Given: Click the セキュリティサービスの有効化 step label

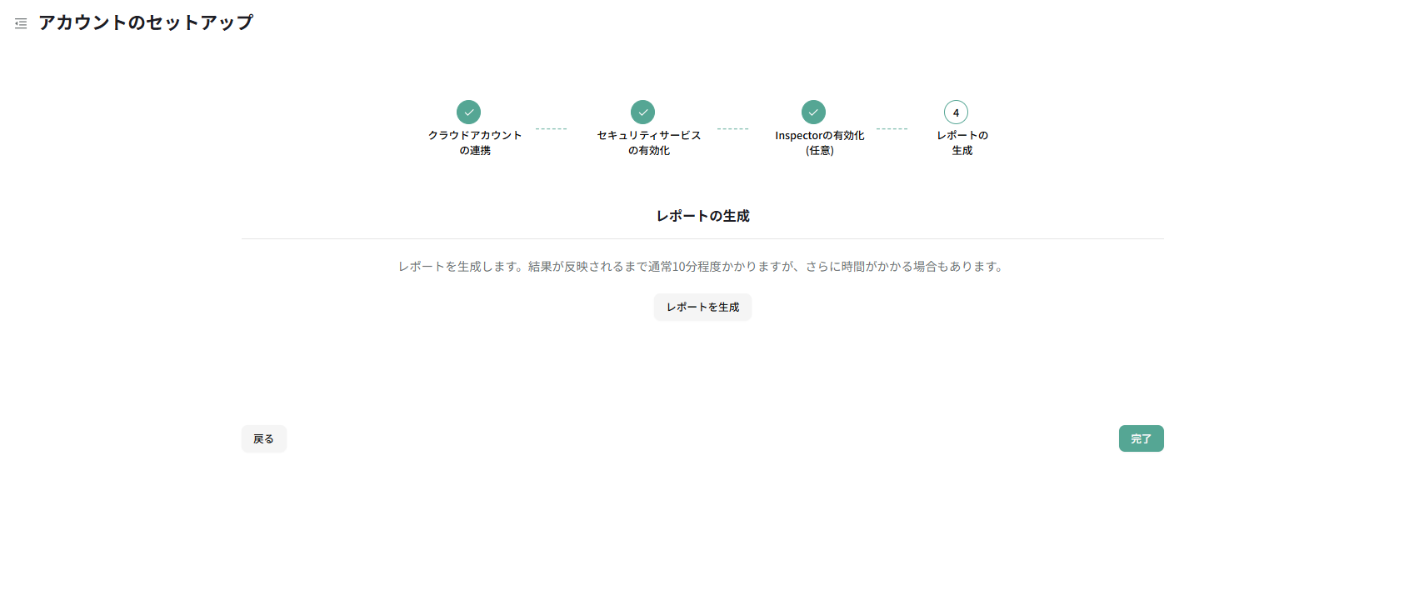Looking at the screenshot, I should (x=649, y=143).
